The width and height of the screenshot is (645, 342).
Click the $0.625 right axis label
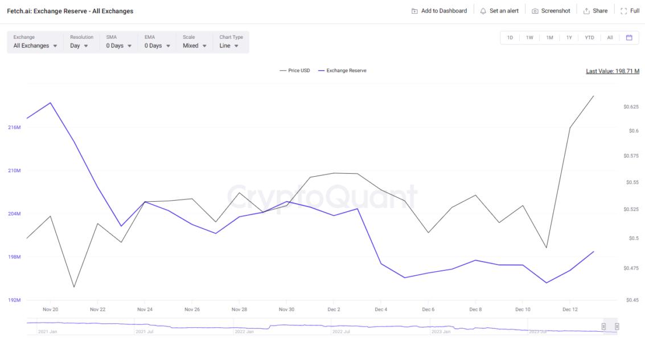coord(631,107)
